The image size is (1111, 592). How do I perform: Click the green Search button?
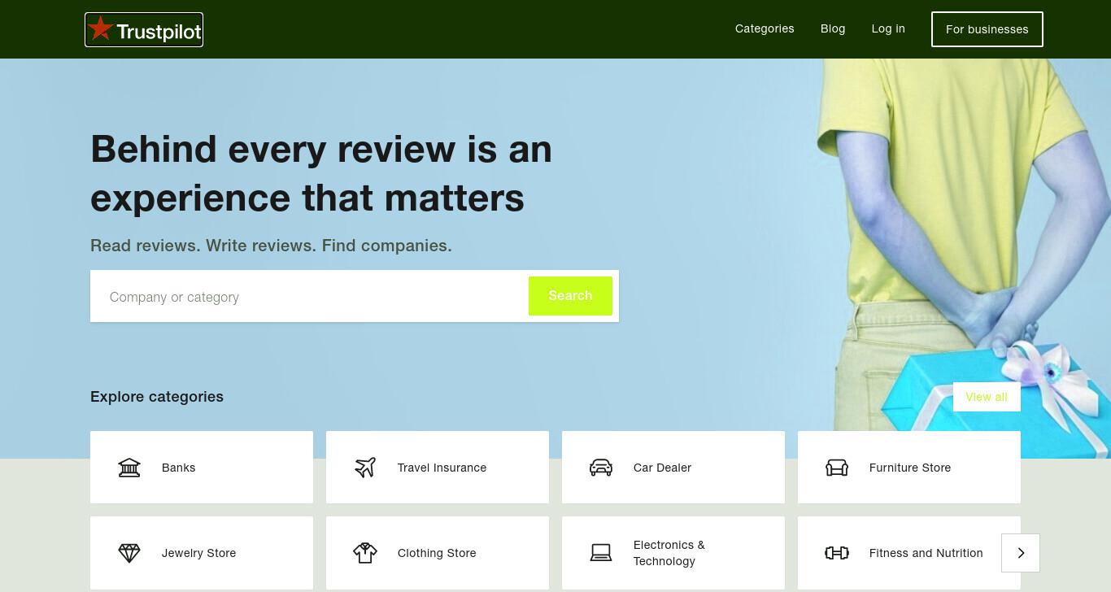[x=570, y=296]
